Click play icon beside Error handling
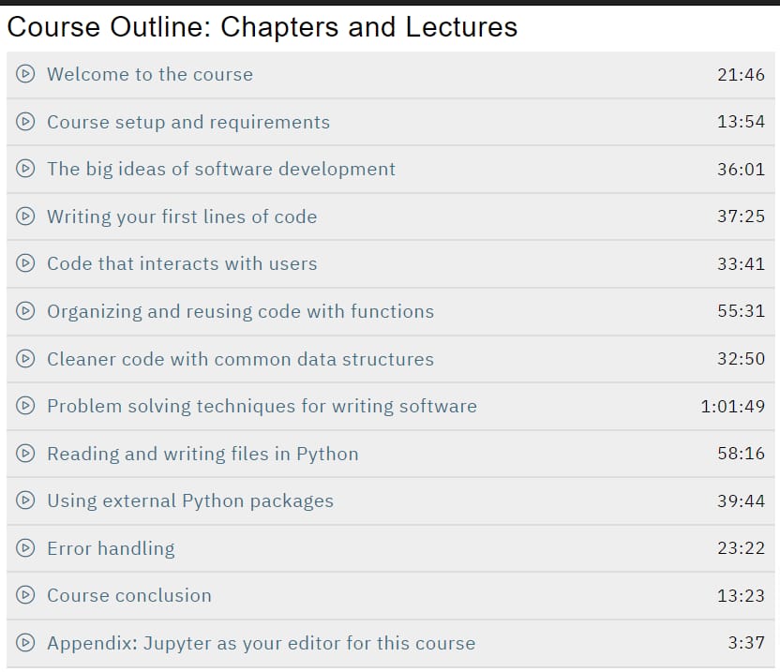 click(x=25, y=548)
